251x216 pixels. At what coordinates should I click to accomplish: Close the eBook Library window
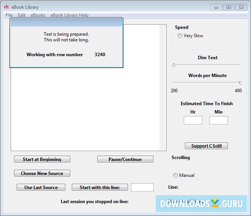click(241, 7)
